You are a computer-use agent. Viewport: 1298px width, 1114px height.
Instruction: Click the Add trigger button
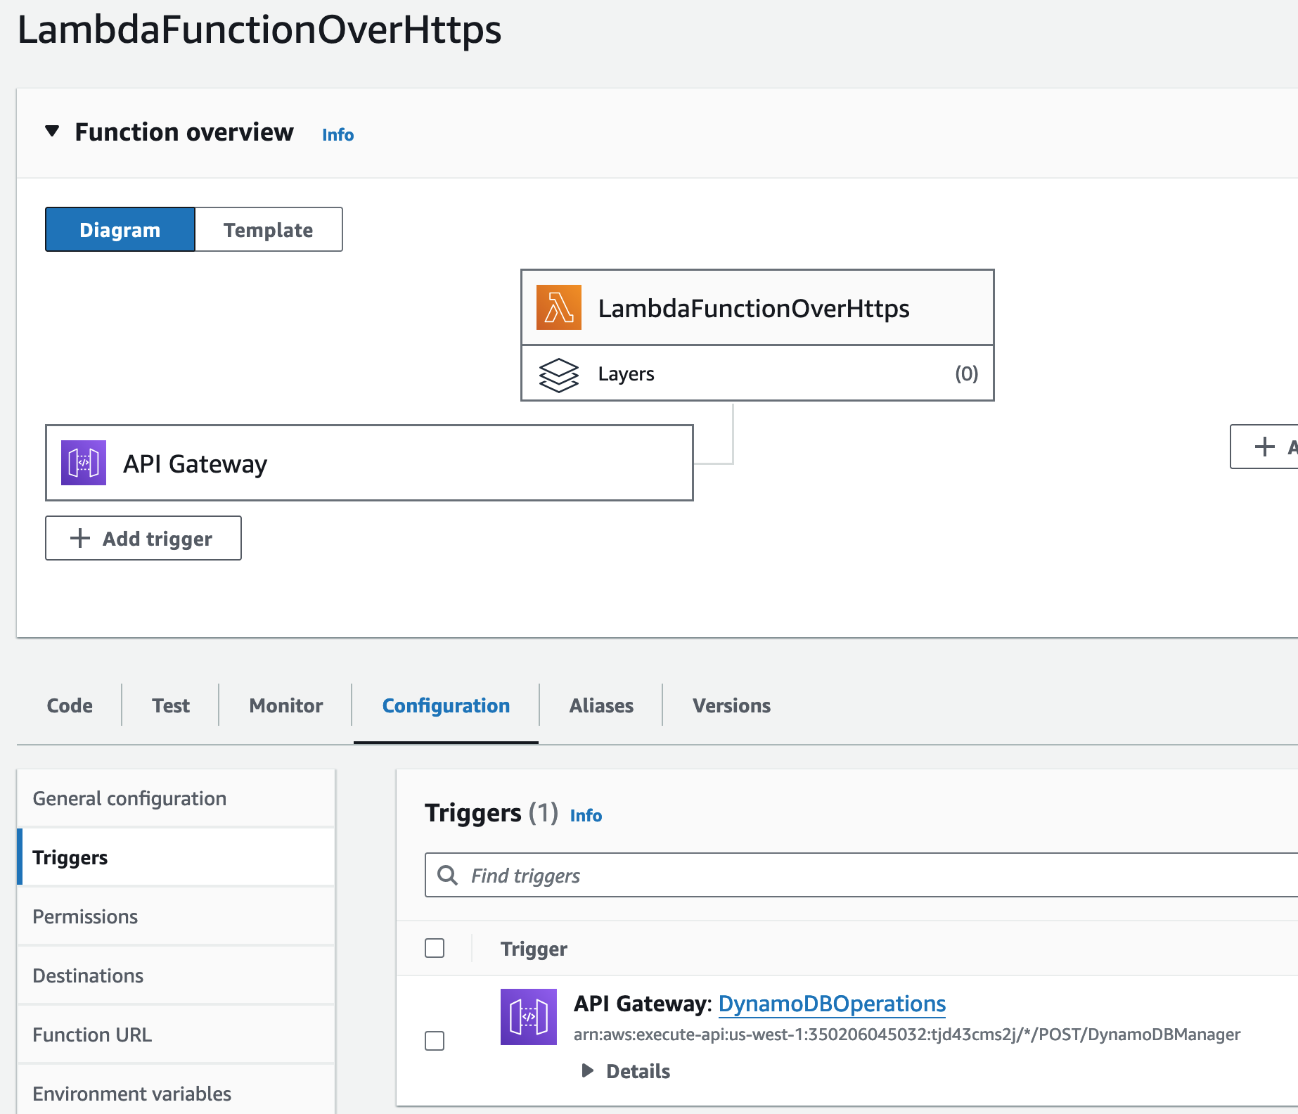pos(143,538)
